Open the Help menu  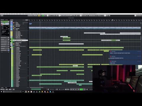tap(41, 14)
